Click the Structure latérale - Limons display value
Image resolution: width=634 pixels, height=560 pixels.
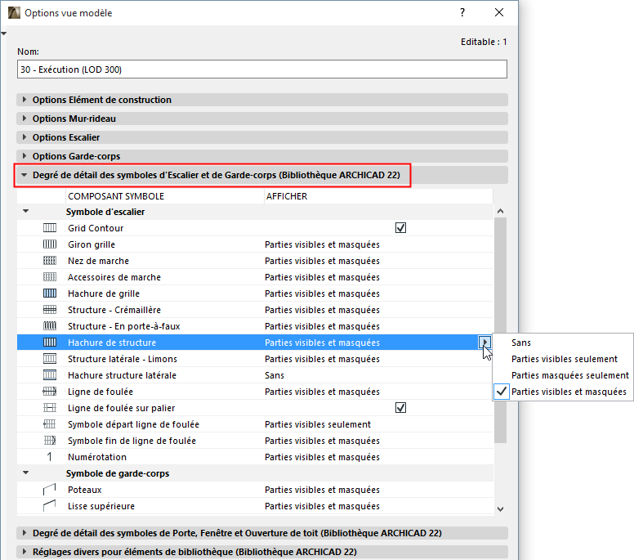pos(322,359)
